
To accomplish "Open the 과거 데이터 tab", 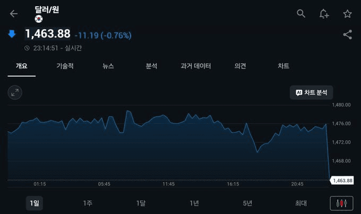I will pos(195,66).
